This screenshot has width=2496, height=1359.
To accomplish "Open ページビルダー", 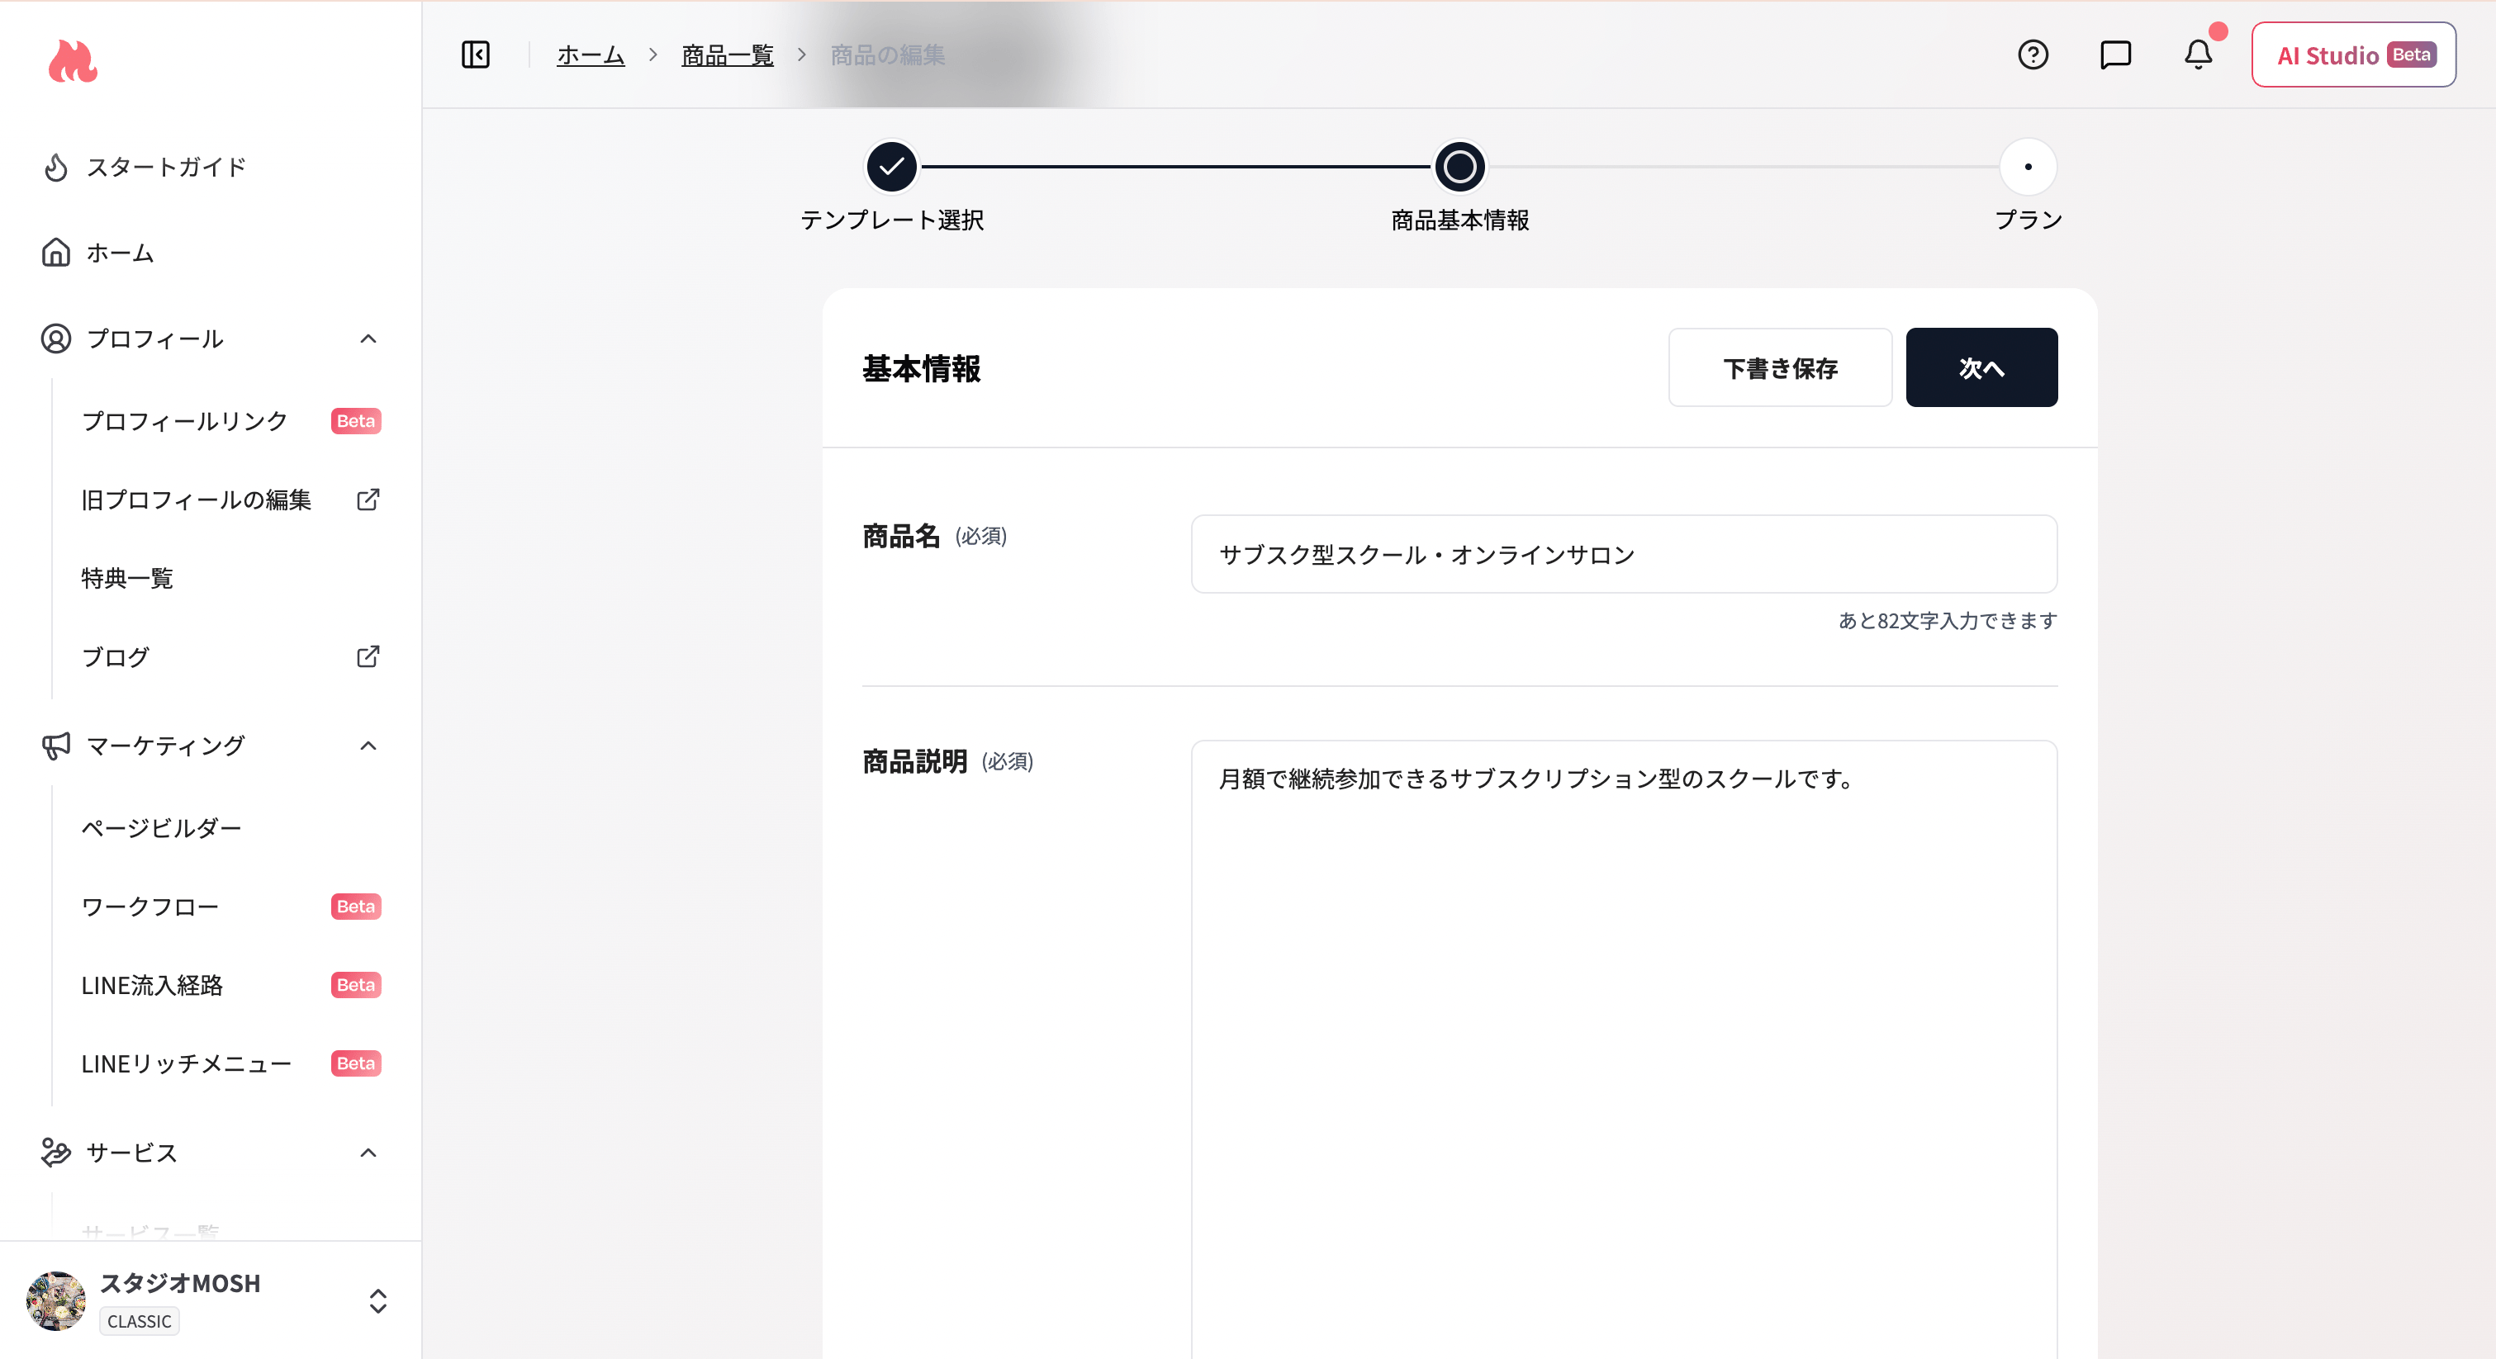I will click(x=162, y=828).
